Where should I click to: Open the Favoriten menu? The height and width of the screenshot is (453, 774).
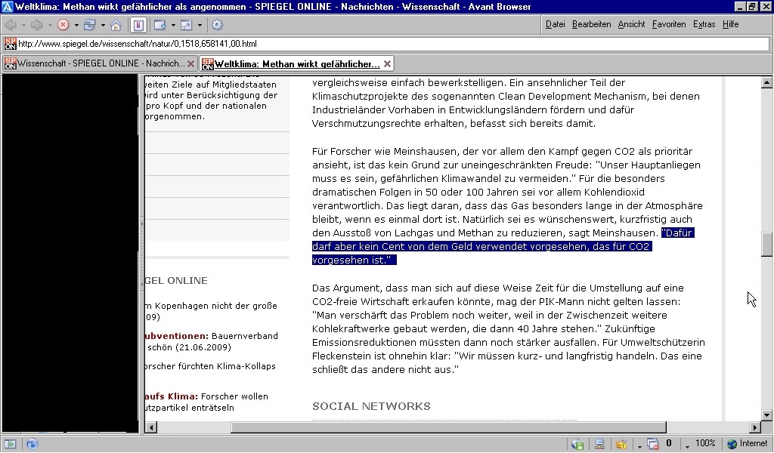(x=668, y=24)
